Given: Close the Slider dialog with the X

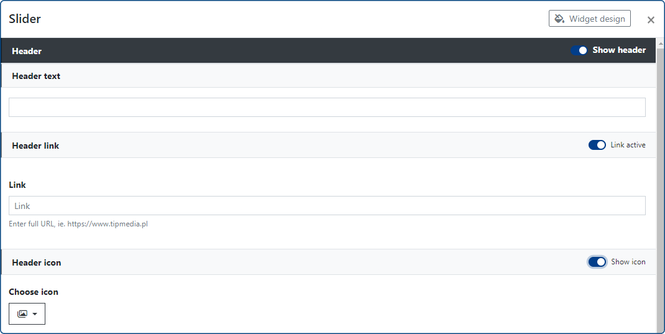Looking at the screenshot, I should [x=651, y=20].
